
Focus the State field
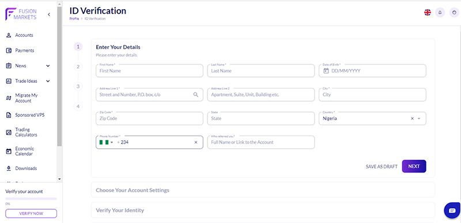point(261,118)
